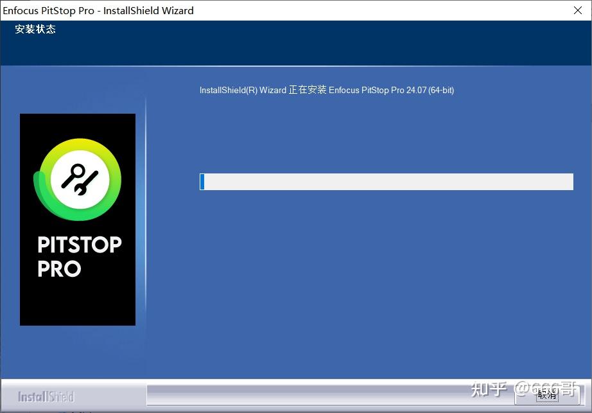Click the InstallShield logo at bottom left
The width and height of the screenshot is (592, 413).
click(46, 396)
